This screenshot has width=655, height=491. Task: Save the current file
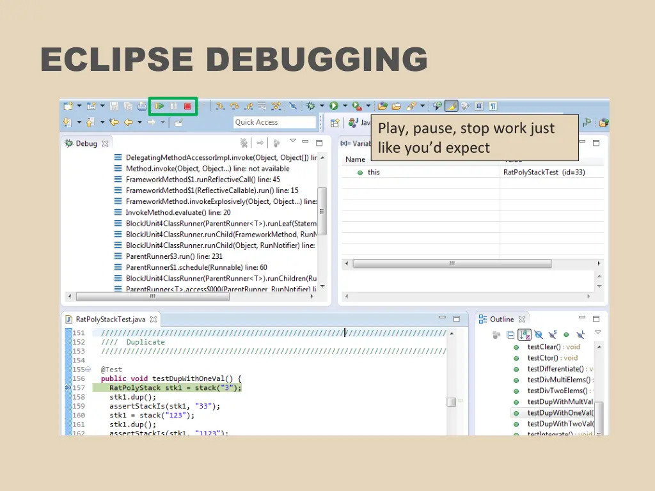point(113,106)
